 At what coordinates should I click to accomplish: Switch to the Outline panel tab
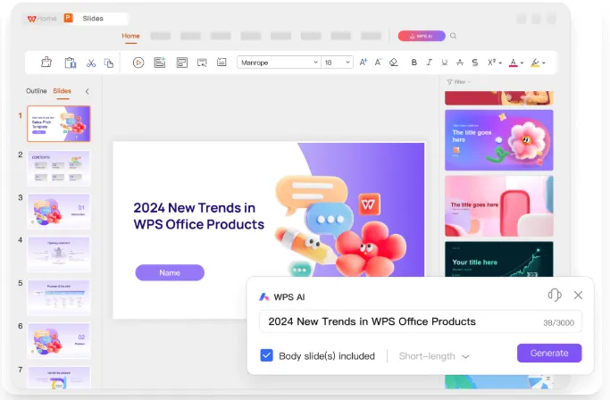click(37, 91)
